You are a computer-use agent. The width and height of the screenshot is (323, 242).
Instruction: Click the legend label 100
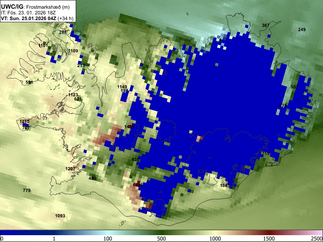(108, 239)
